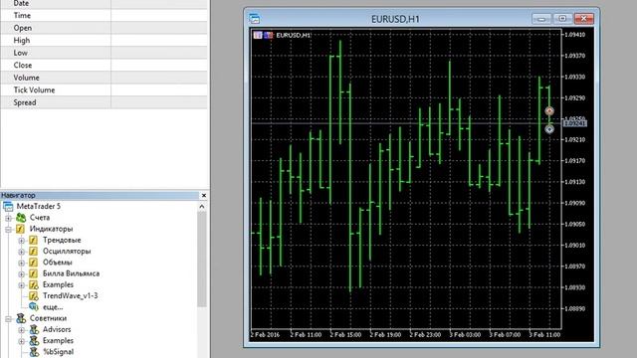
Task: Click the MetaTrader 5 root icon
Action: coord(8,207)
